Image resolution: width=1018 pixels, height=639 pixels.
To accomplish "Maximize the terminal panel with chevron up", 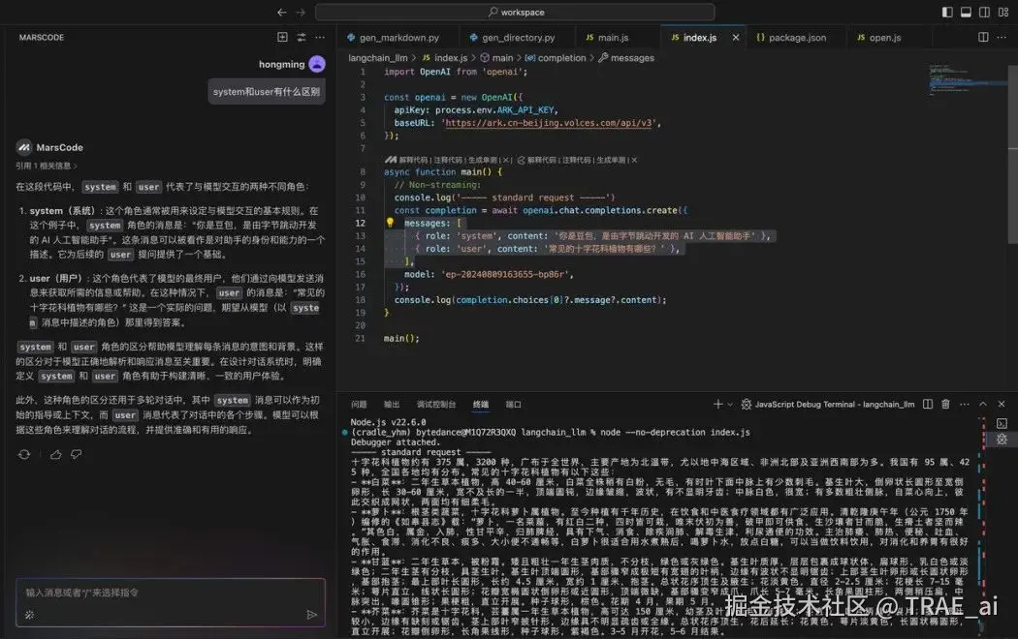I will pyautogui.click(x=983, y=405).
